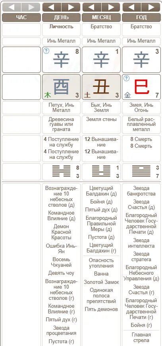This screenshot has width=162, height=346.
Task: Click Ошибка Инь-Ян star
Action: (x=61, y=248)
